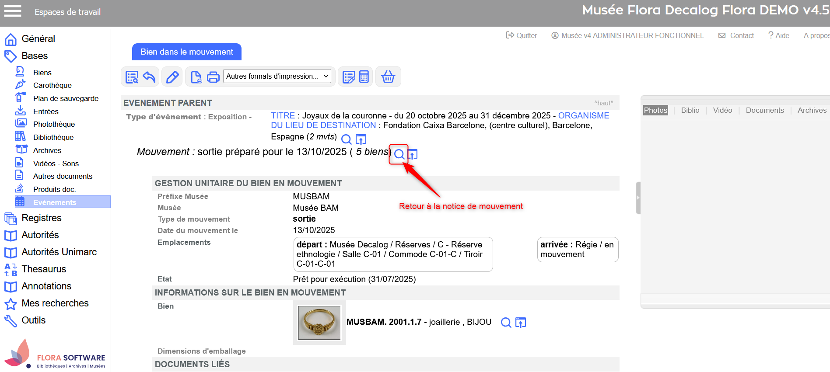Viewport: 830px width, 372px height.
Task: Collapse the right media side panel
Action: 638,198
